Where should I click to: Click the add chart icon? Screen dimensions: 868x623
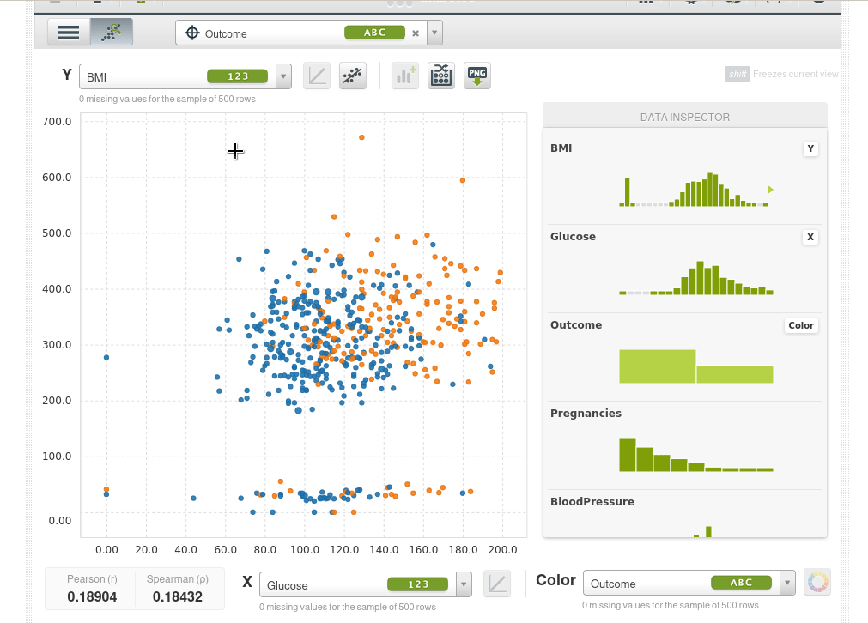tap(405, 76)
